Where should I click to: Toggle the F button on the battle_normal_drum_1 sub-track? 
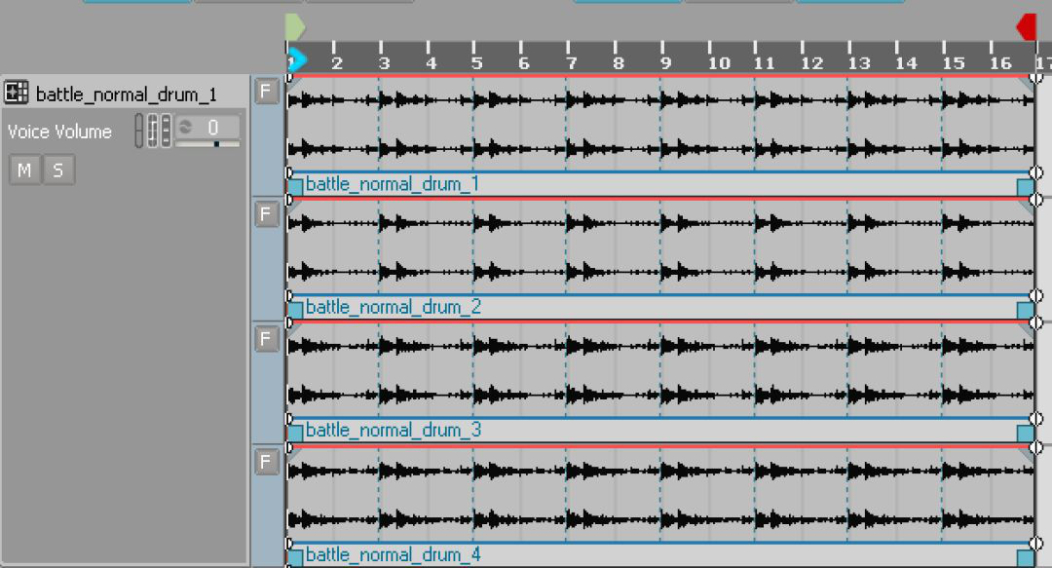point(266,91)
